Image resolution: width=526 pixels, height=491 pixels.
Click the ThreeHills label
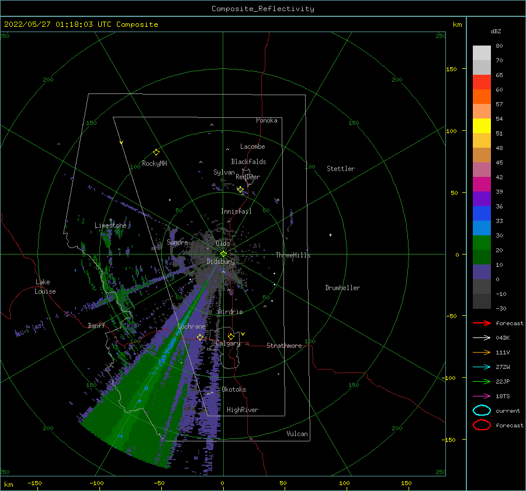pyautogui.click(x=293, y=255)
